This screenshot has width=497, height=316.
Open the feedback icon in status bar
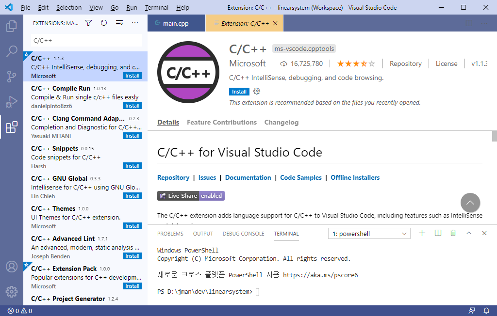point(472,311)
